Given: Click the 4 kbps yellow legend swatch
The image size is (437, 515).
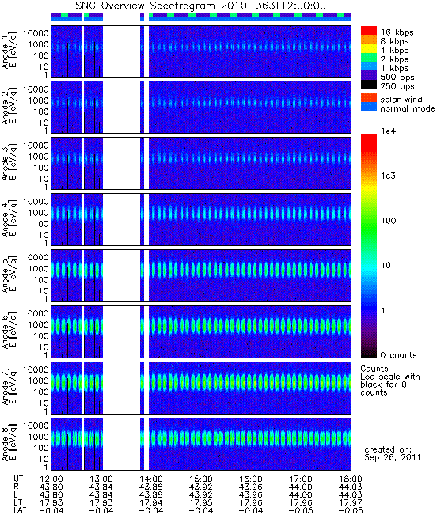Looking at the screenshot, I should tap(369, 48).
